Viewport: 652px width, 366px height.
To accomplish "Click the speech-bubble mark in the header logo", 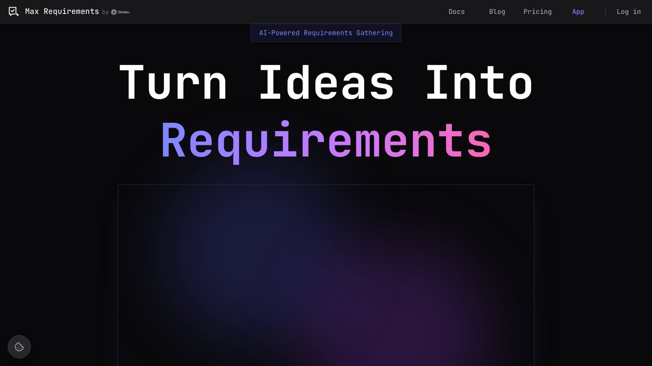I will [x=14, y=11].
